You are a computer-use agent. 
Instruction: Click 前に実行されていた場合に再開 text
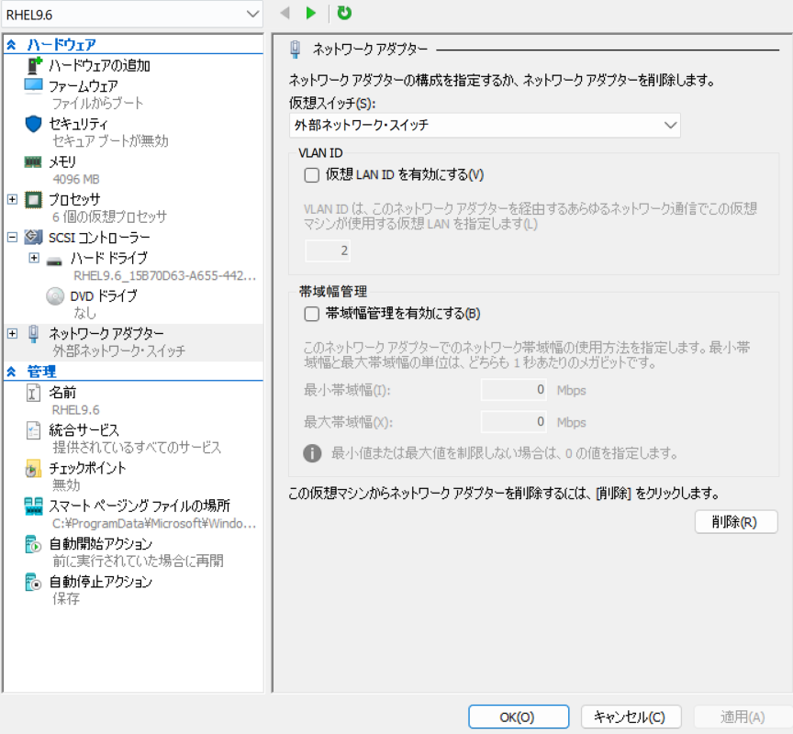click(138, 561)
